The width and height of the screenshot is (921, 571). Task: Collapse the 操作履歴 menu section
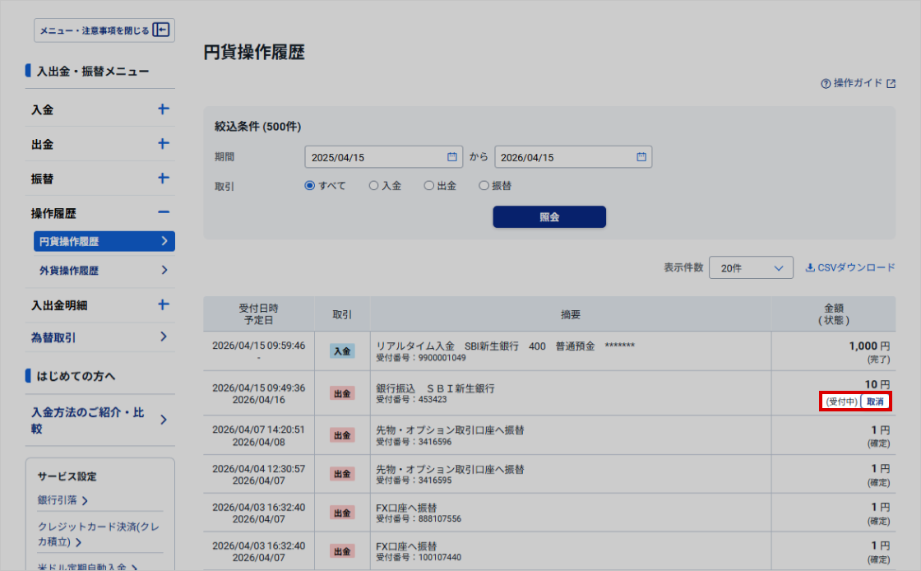(164, 213)
